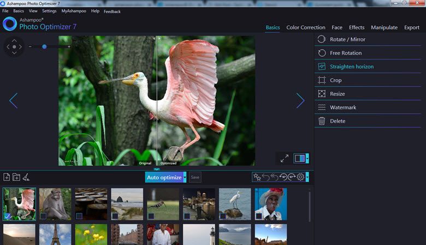
Task: Switch to the Export tab
Action: click(412, 27)
